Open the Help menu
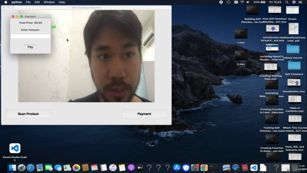The height and width of the screenshot is (173, 307). 62,2
